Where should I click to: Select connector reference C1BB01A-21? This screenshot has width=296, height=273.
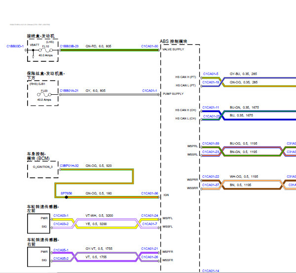click(69, 91)
